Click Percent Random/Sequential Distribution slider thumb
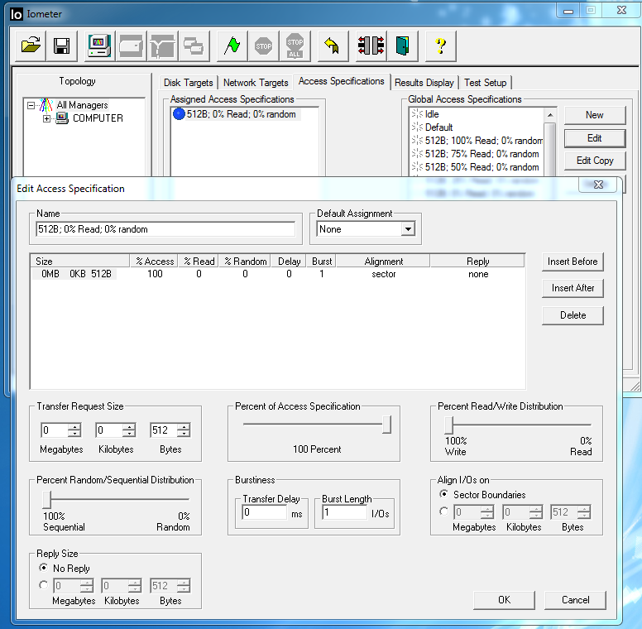This screenshot has height=629, width=642. (x=47, y=500)
